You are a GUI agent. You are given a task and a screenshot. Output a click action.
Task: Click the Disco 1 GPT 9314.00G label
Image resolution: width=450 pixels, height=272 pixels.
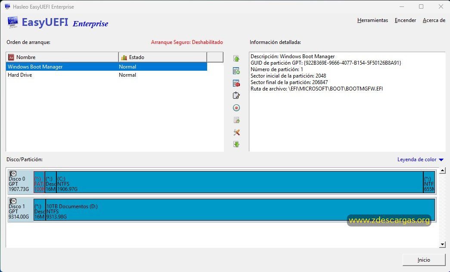pyautogui.click(x=19, y=211)
